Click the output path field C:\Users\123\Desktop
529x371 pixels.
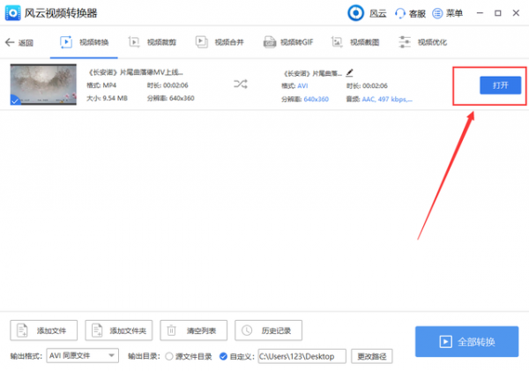302,357
